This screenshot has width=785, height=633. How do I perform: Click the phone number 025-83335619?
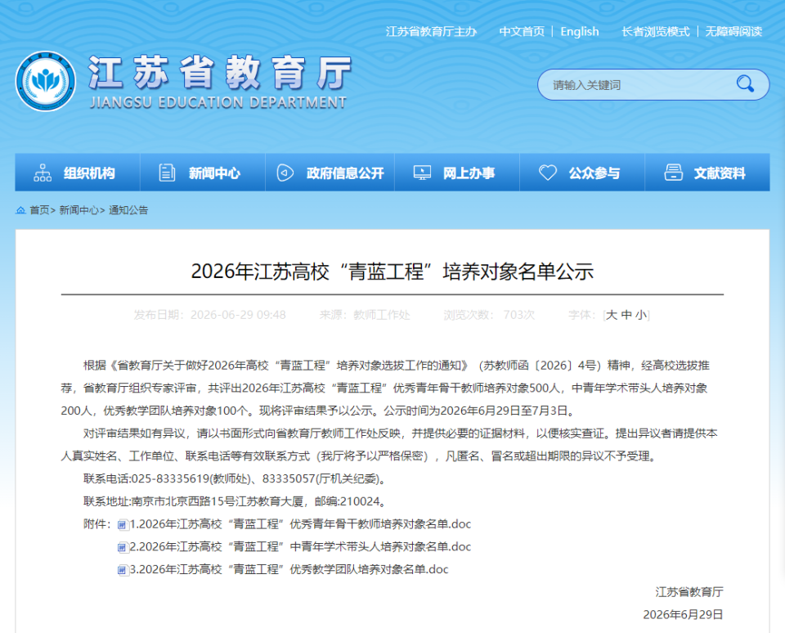pos(170,478)
